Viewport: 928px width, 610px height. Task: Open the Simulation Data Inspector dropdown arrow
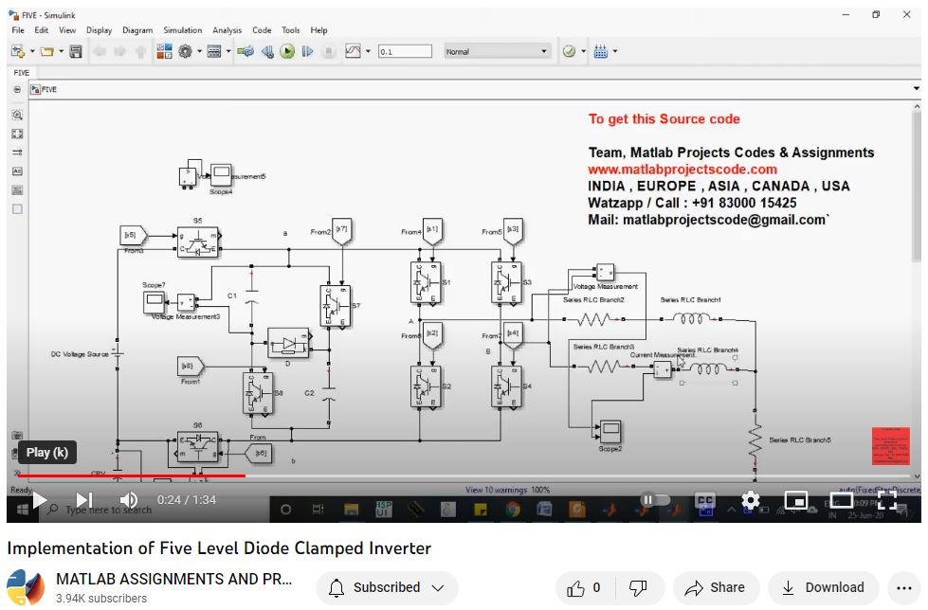click(x=367, y=51)
